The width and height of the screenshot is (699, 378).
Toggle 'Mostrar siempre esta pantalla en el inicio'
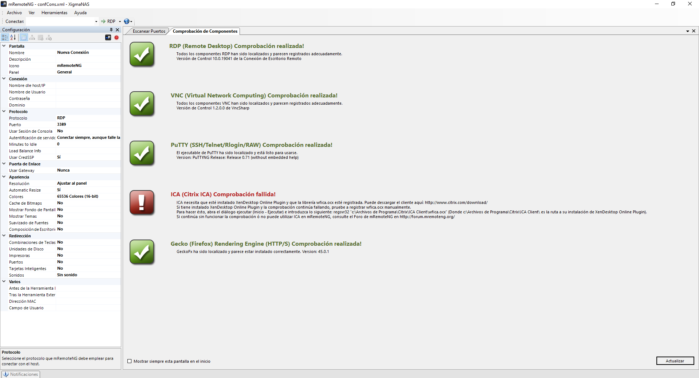point(129,361)
